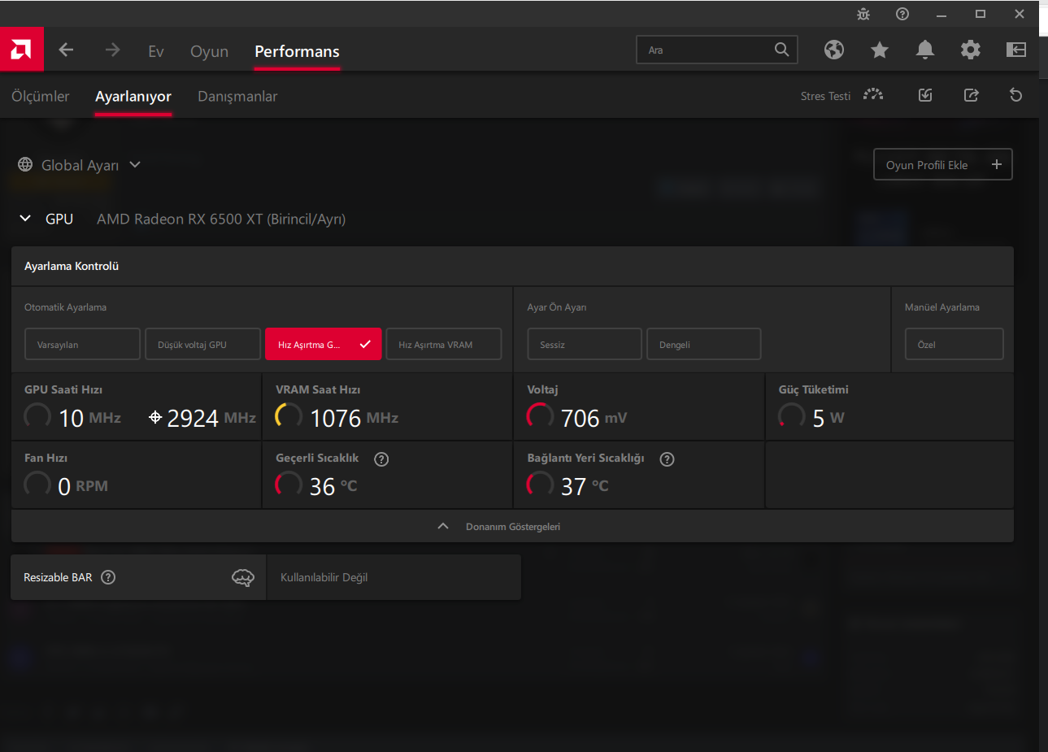Open the web browser globe icon
The width and height of the screenshot is (1048, 752).
[833, 50]
